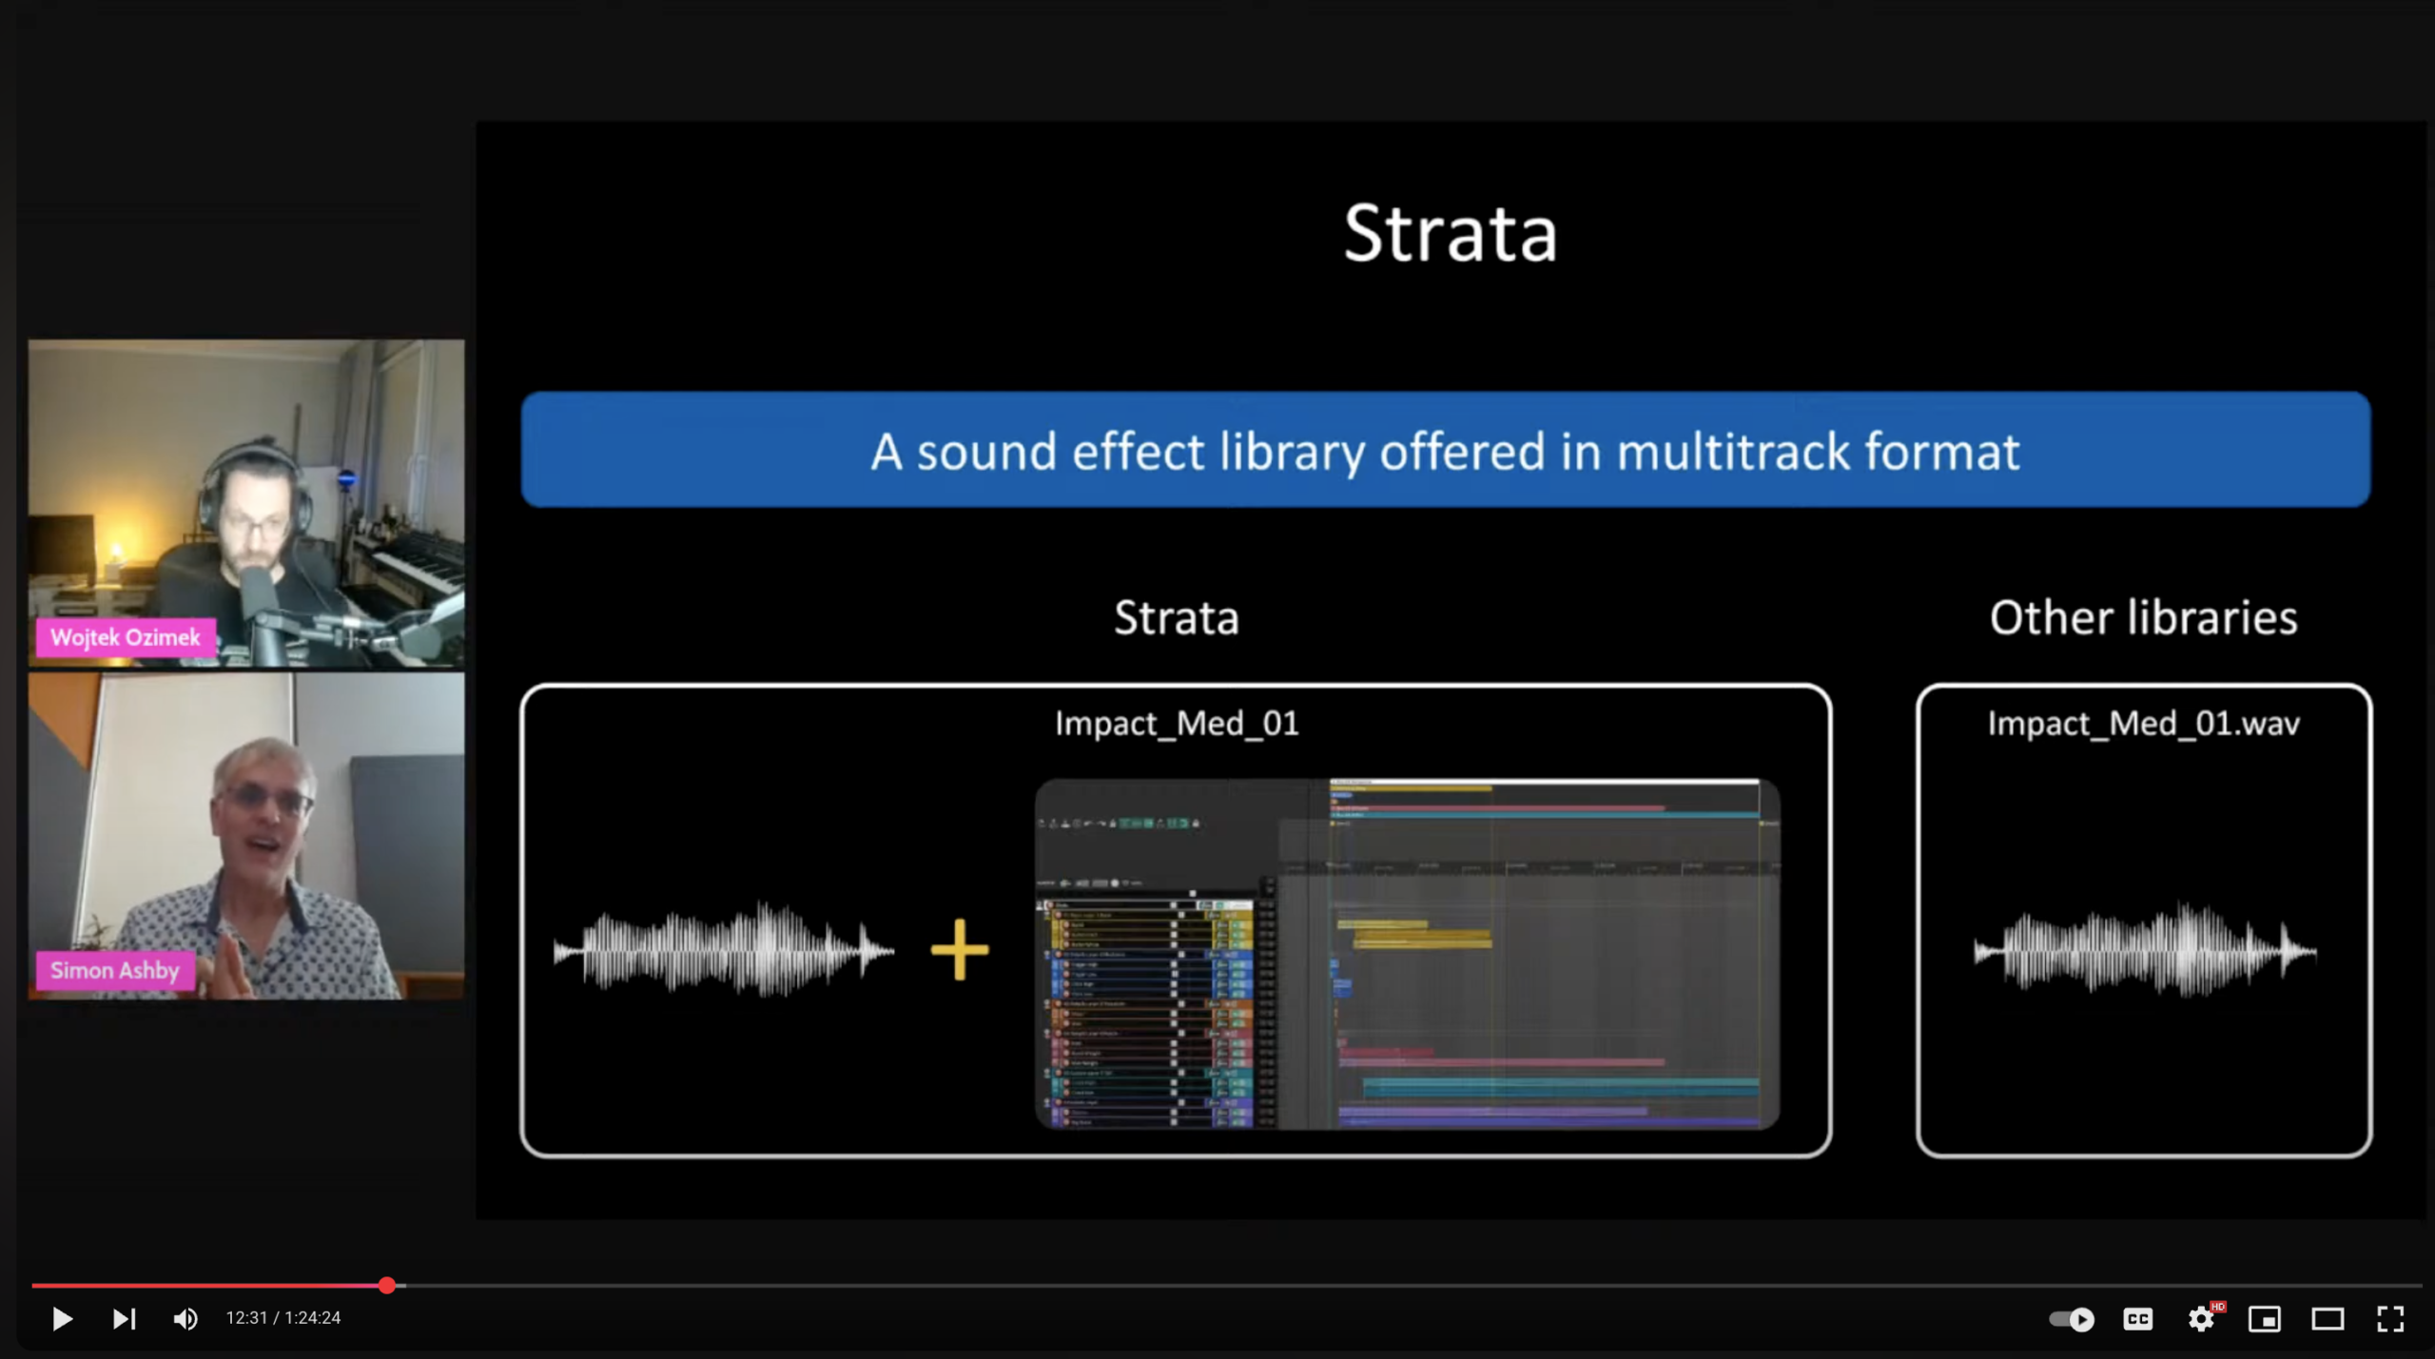The height and width of the screenshot is (1359, 2435).
Task: Switch to theater mode
Action: click(x=2328, y=1319)
